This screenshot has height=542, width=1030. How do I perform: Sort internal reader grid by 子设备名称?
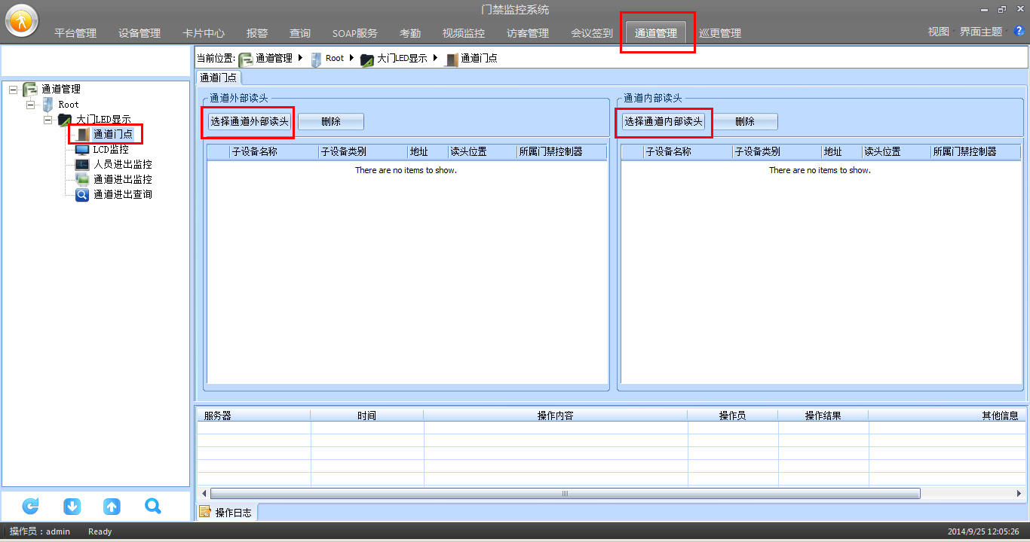[x=688, y=151]
